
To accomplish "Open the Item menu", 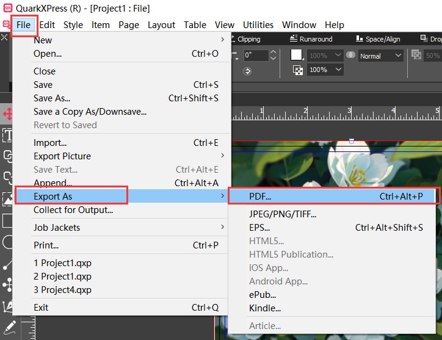I will coord(100,25).
